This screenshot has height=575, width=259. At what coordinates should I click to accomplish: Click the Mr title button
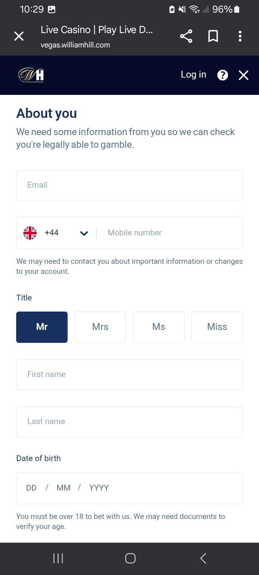42,327
